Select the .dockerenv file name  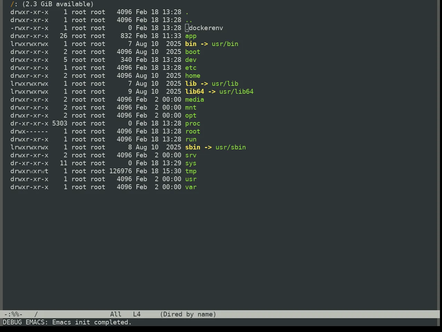coord(204,28)
